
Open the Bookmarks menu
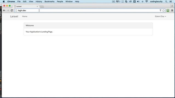pyautogui.click(x=49, y=2)
